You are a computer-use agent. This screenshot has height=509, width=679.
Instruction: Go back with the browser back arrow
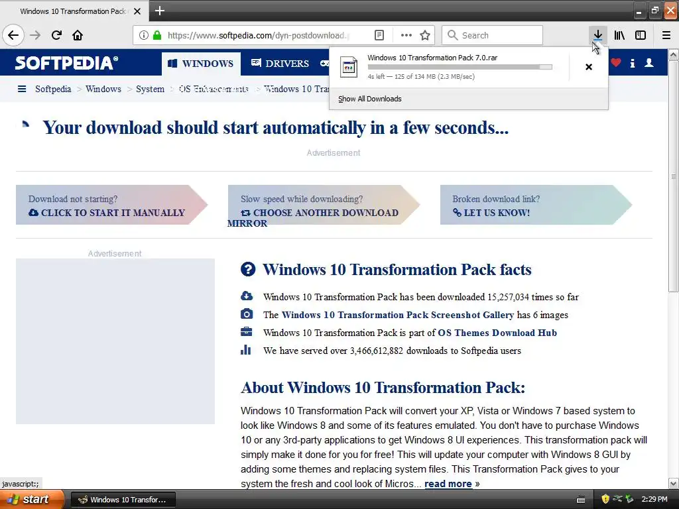[x=13, y=35]
